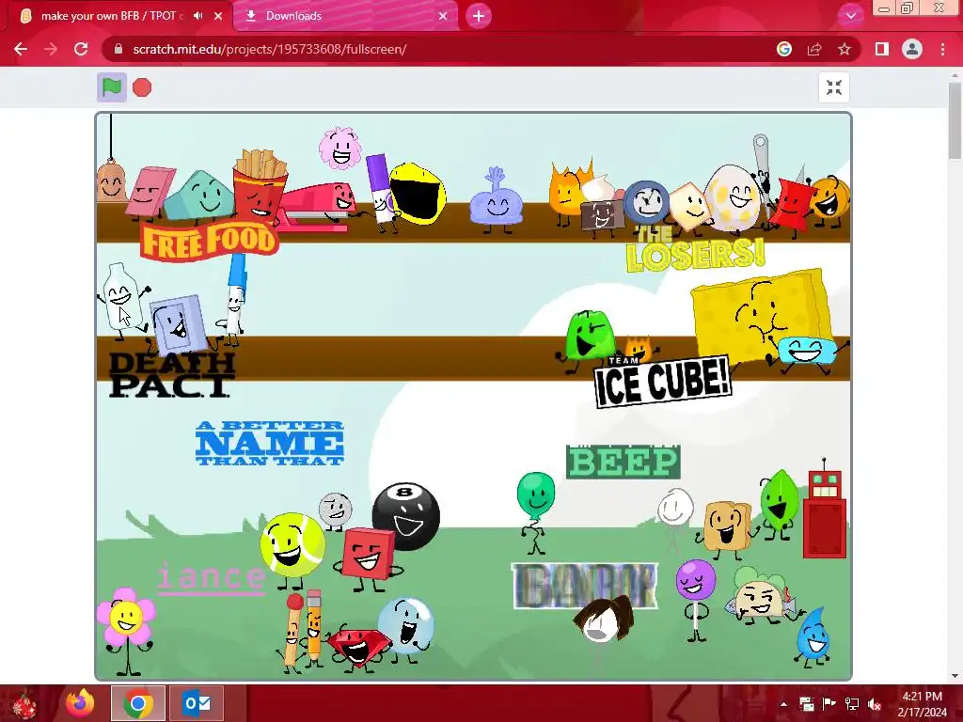Viewport: 963px width, 722px height.
Task: Click the red stop sign button
Action: [x=142, y=87]
